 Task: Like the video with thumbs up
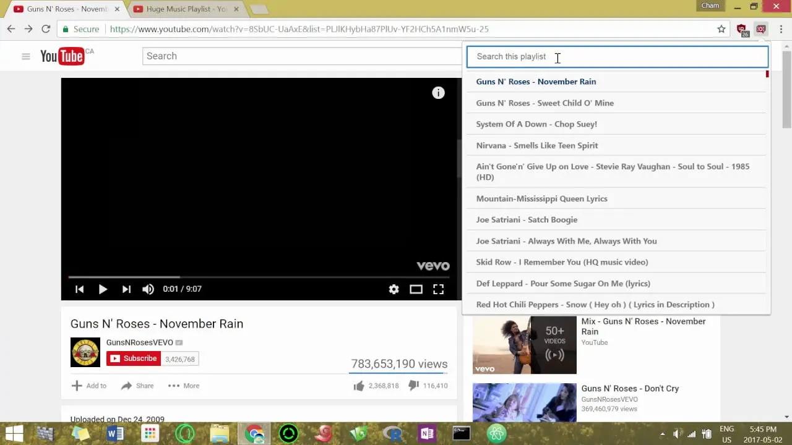tap(359, 386)
